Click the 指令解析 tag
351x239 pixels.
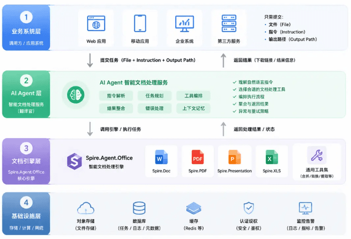[116, 95]
